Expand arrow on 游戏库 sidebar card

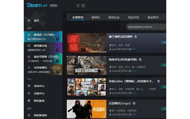click(58, 39)
